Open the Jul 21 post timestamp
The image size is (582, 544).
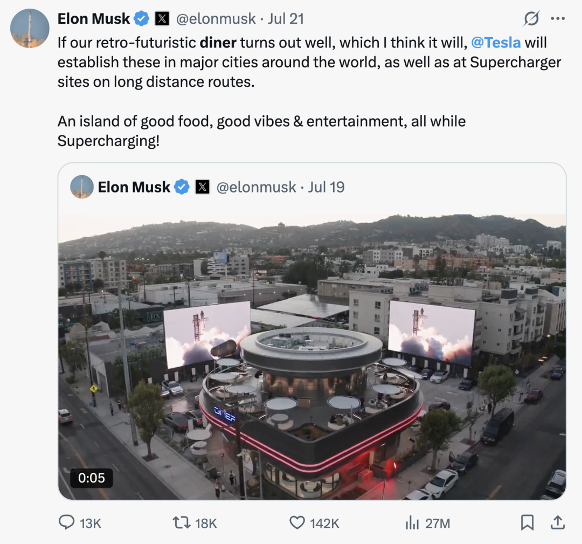(x=286, y=19)
